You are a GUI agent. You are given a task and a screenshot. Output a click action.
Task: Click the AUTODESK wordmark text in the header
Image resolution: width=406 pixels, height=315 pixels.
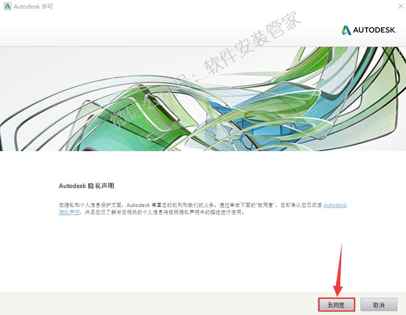(375, 30)
